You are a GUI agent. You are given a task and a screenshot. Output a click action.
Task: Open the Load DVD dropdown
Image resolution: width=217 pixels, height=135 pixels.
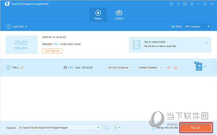coord(17,26)
